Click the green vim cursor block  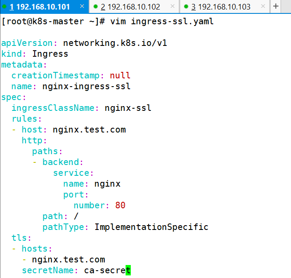tap(128, 270)
